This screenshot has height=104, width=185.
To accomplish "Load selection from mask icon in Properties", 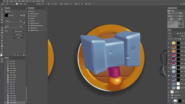I will 15,55.
